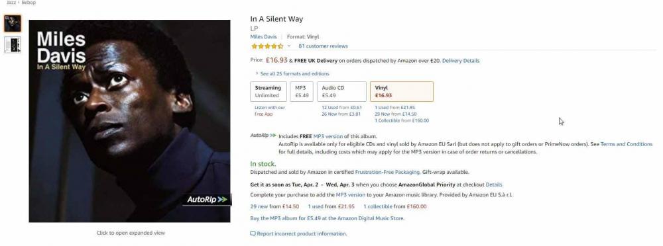This screenshot has height=246, width=663.
Task: Open the Delivery Details link
Action: point(461,60)
